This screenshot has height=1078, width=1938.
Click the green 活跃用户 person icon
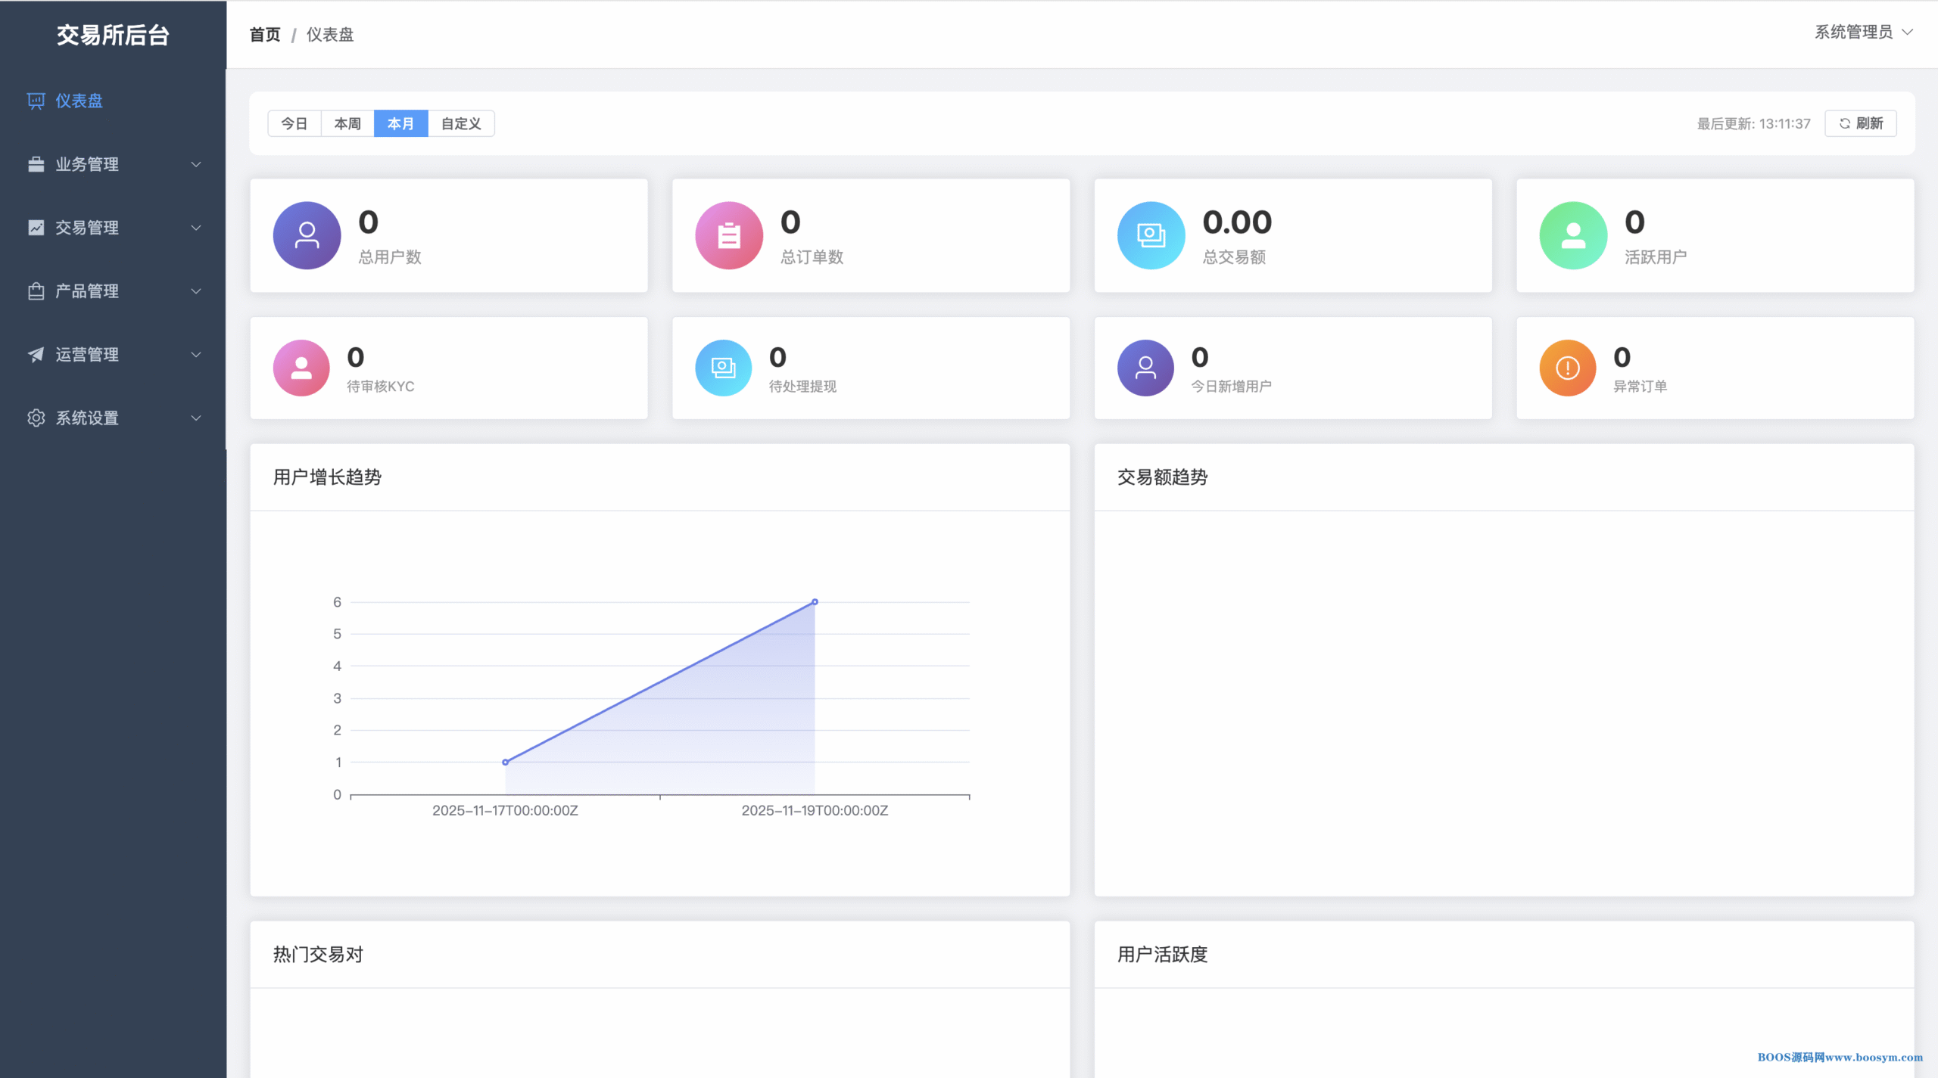tap(1573, 235)
